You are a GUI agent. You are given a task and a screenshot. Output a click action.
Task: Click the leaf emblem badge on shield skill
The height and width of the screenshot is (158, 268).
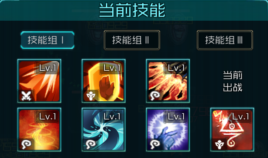(91, 96)
